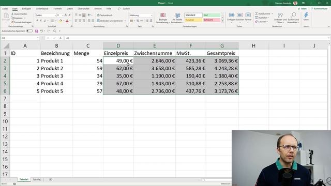
Task: Switch to sheet Tabelle2
Action: [37, 179]
